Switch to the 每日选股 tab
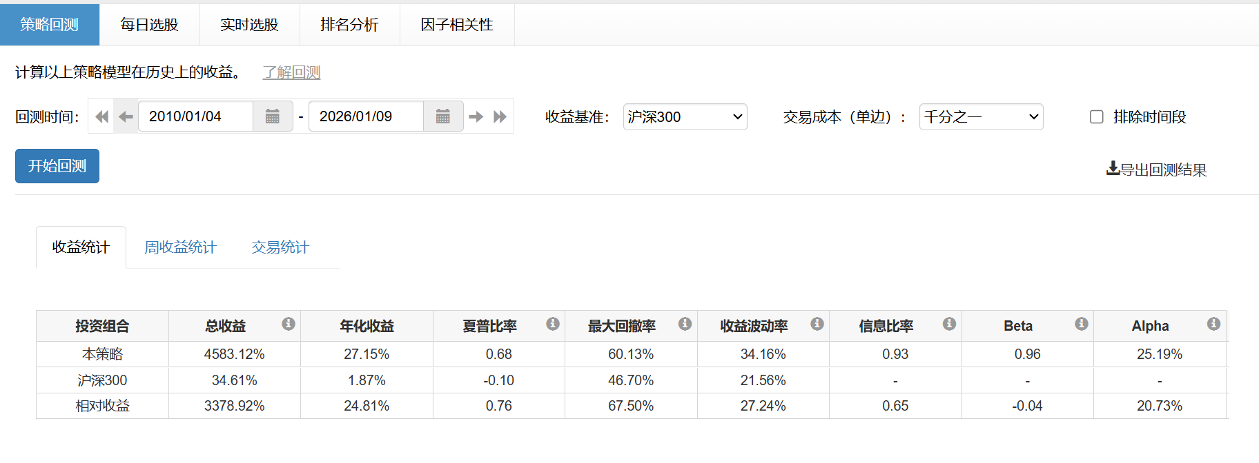Screen dimensions: 1259x463 [x=149, y=25]
